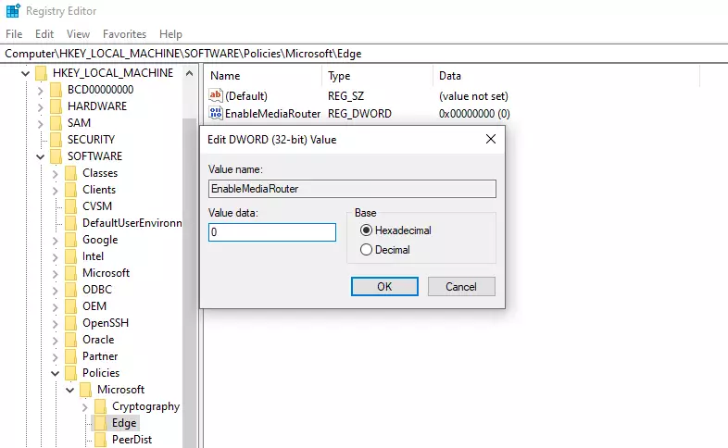The image size is (728, 448).
Task: Expand the BCD00000000 key
Action: pos(41,91)
